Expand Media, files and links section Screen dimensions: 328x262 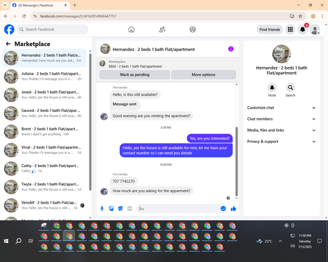tap(281, 130)
